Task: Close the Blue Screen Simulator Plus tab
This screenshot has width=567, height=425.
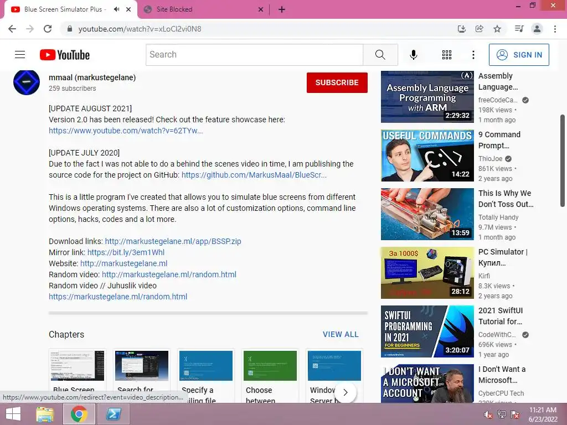Action: coord(128,9)
